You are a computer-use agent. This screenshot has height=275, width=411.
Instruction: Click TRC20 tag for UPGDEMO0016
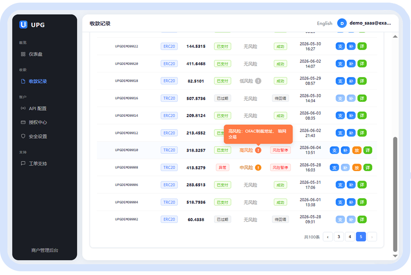point(169,99)
